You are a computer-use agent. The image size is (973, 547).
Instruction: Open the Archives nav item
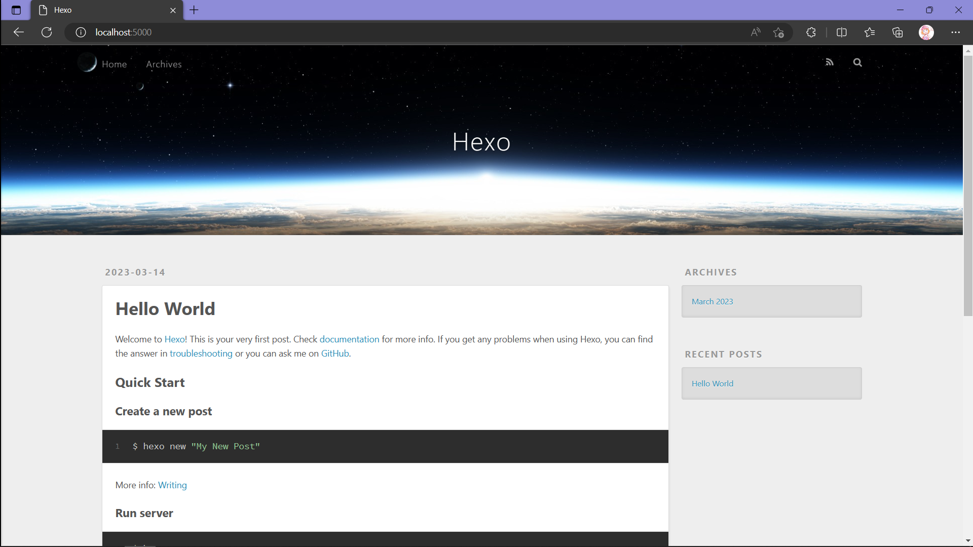pyautogui.click(x=164, y=64)
